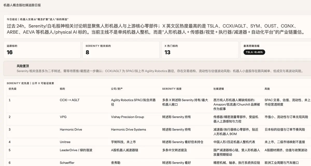Click the 中国人形/四足机器人整机代表 cell
This screenshot has height=166, width=311.
point(234,142)
